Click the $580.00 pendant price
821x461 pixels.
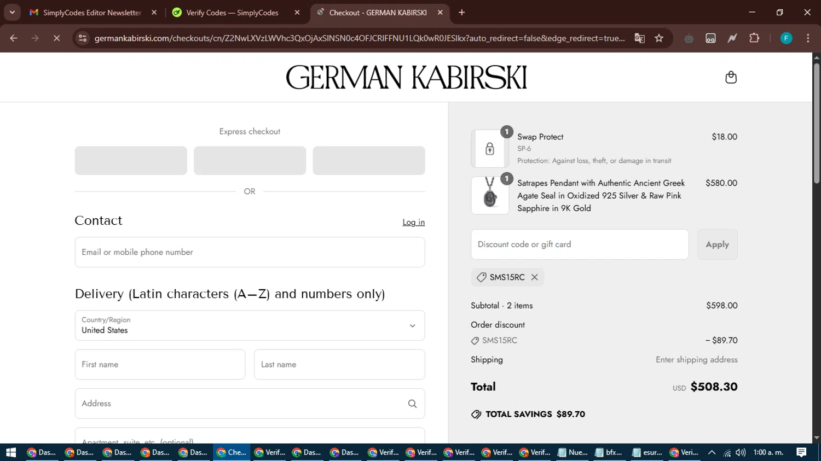pyautogui.click(x=721, y=183)
